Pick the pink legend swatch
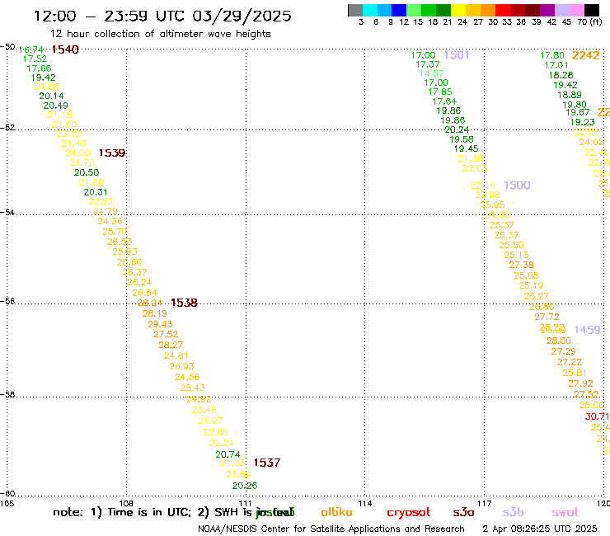Viewport: 610px width, 536px height. tap(575, 10)
